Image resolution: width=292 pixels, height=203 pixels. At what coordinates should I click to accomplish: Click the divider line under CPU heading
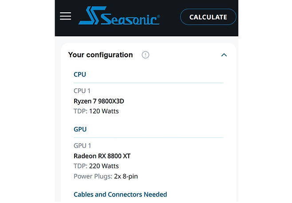[x=148, y=83]
